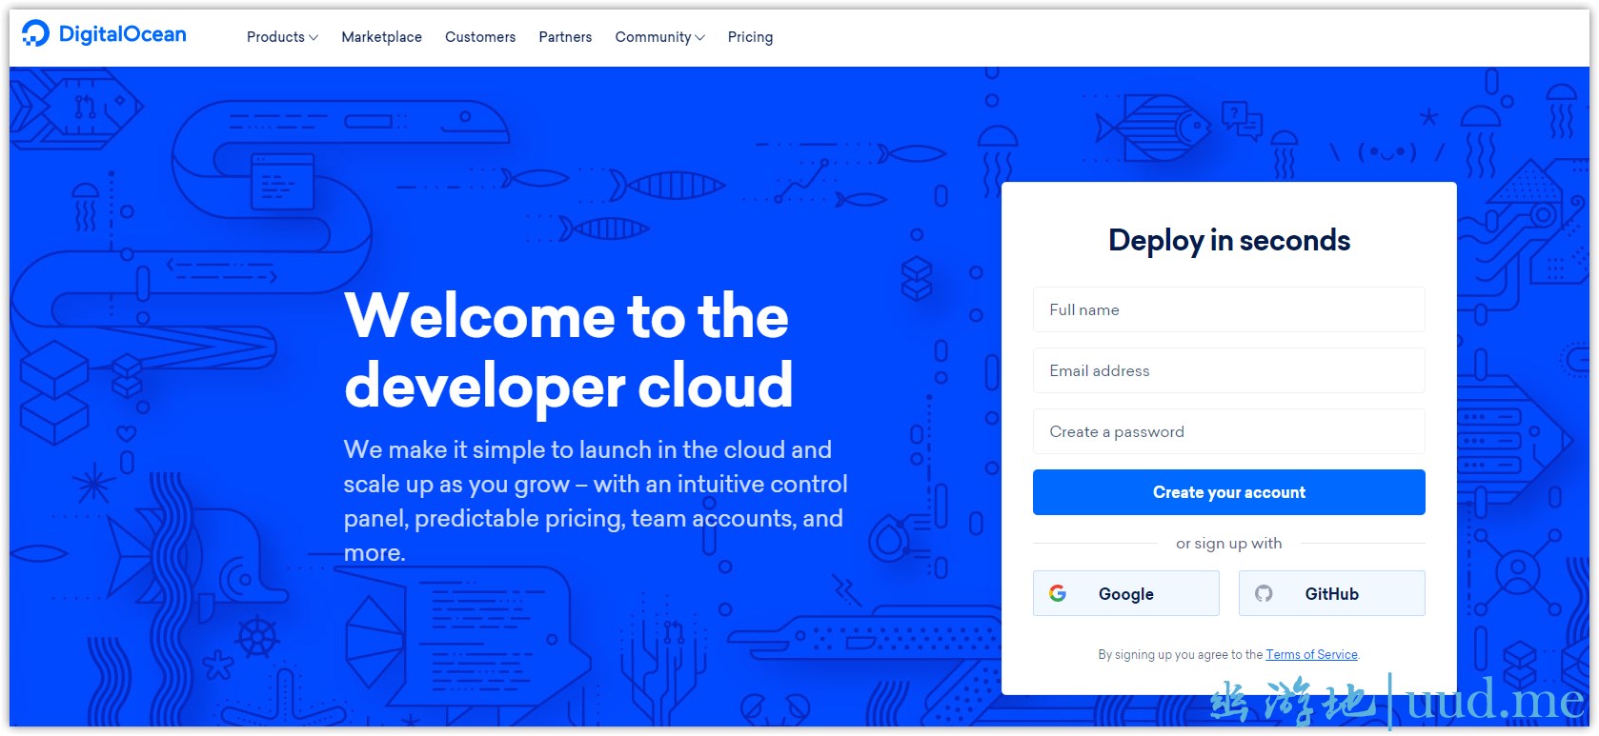1599x736 pixels.
Task: Select the Create a password field
Action: point(1228,431)
